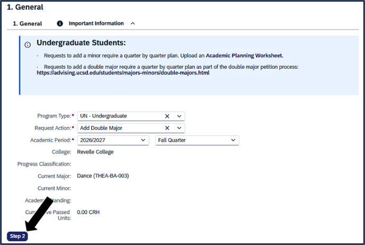
Task: Click the Progress Classification label
Action: tap(44, 164)
